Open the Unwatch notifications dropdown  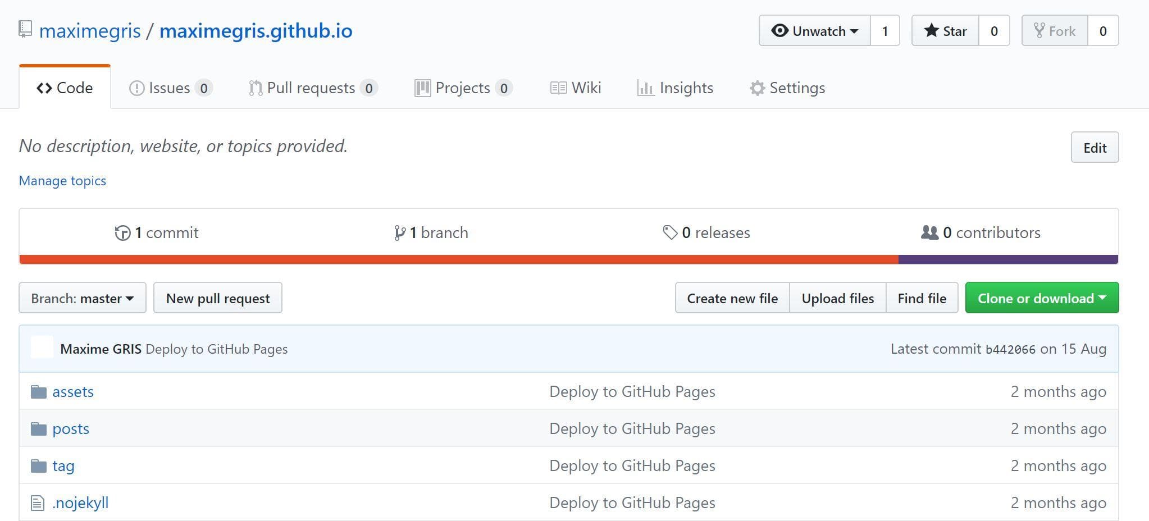coord(814,30)
